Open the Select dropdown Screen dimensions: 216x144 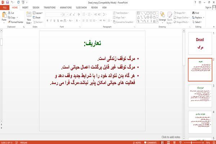tap(197, 22)
